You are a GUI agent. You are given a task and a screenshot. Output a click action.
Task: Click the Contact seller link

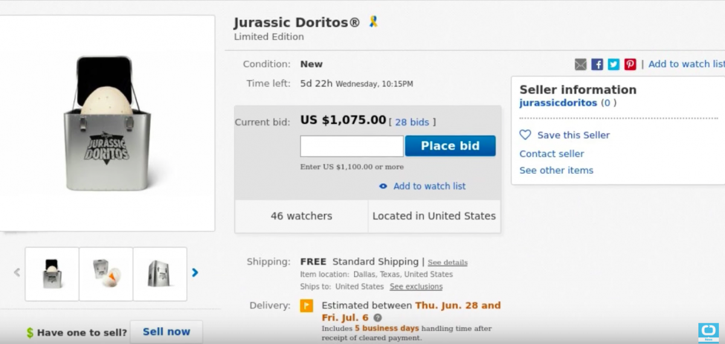(552, 154)
